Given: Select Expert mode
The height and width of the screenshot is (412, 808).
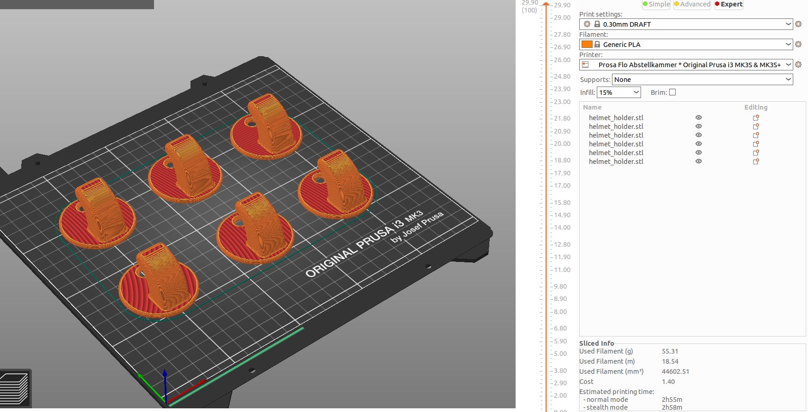Looking at the screenshot, I should click(729, 4).
